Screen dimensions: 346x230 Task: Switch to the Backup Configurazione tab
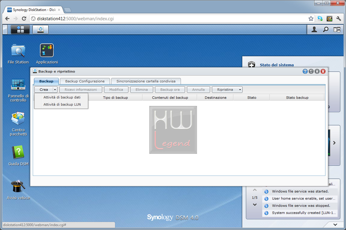click(x=85, y=81)
